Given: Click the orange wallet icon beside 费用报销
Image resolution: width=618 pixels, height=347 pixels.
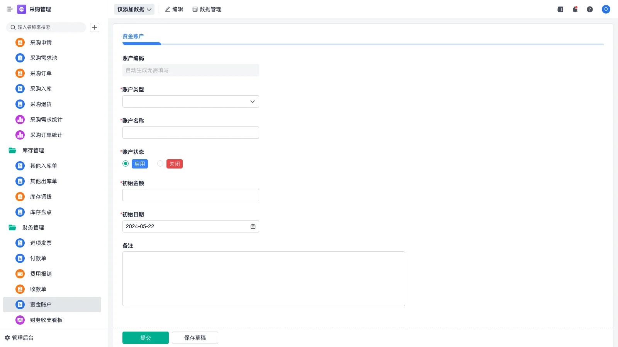Looking at the screenshot, I should point(20,274).
